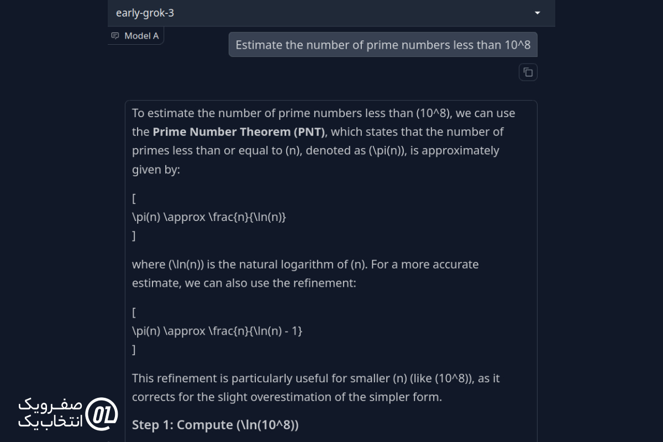The height and width of the screenshot is (442, 663).
Task: Click the refined formula with \ln(n) - 1
Action: point(217,331)
